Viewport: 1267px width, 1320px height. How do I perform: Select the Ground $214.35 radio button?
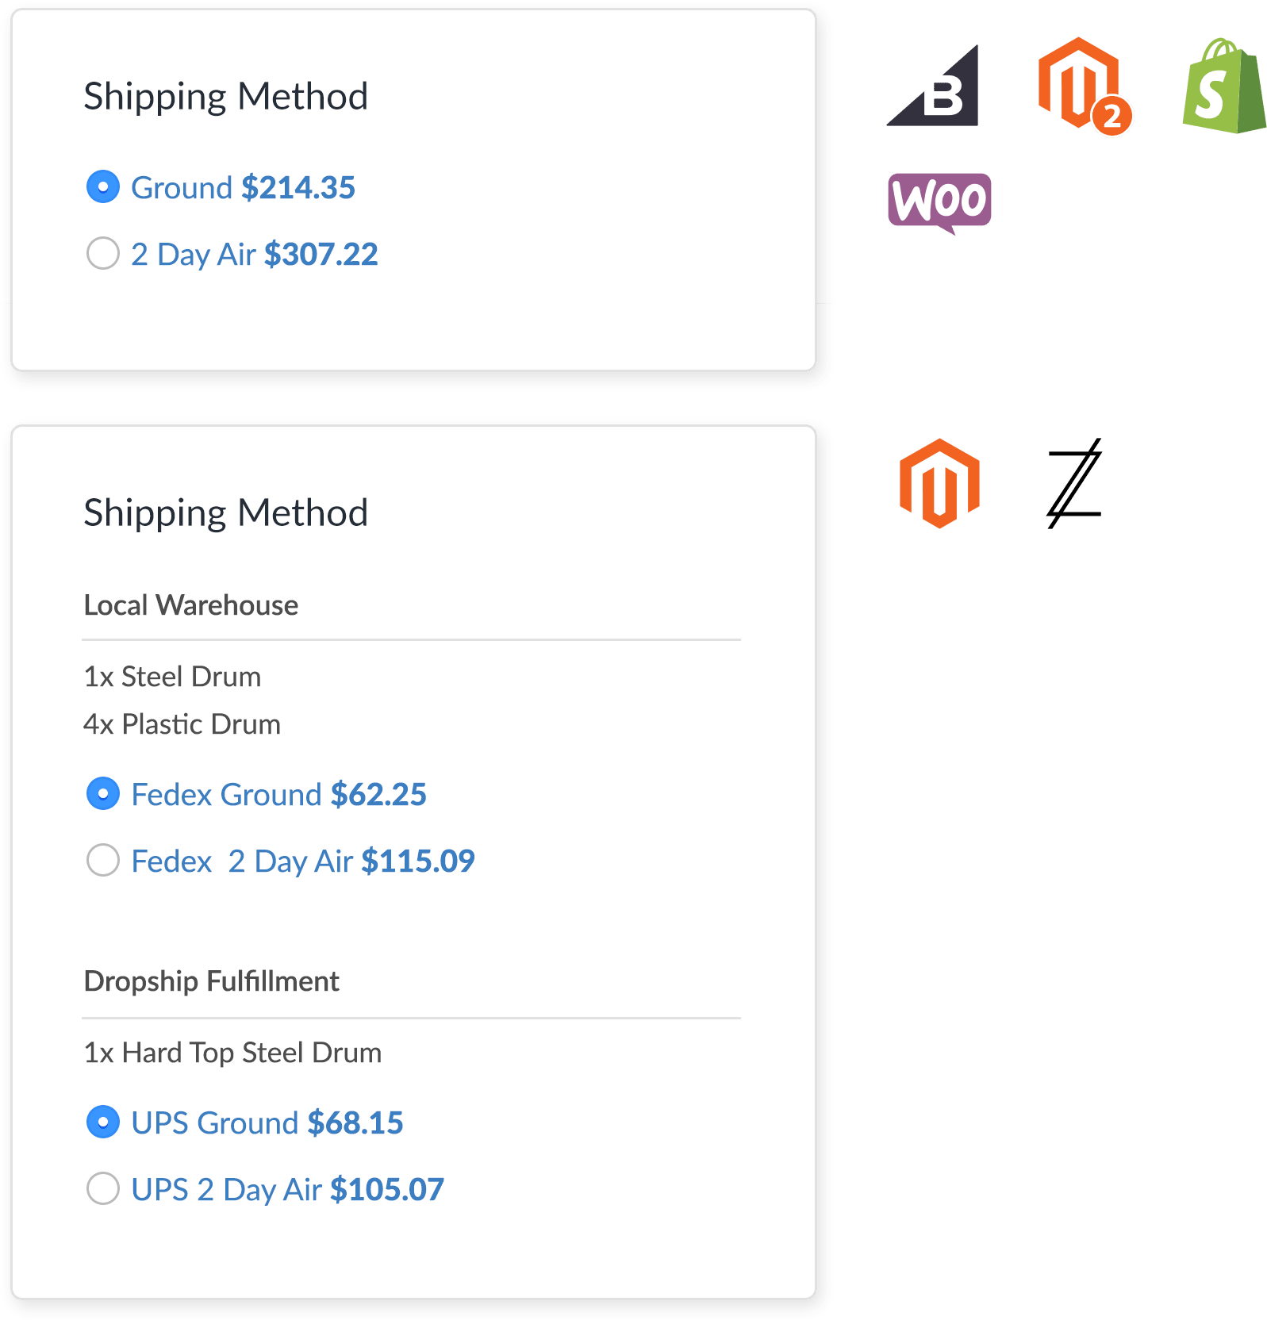(103, 187)
